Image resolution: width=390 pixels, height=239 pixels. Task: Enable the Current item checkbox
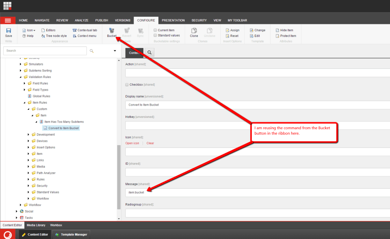(155, 30)
